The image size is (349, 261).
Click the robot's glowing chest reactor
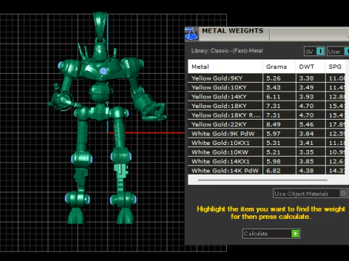[103, 71]
